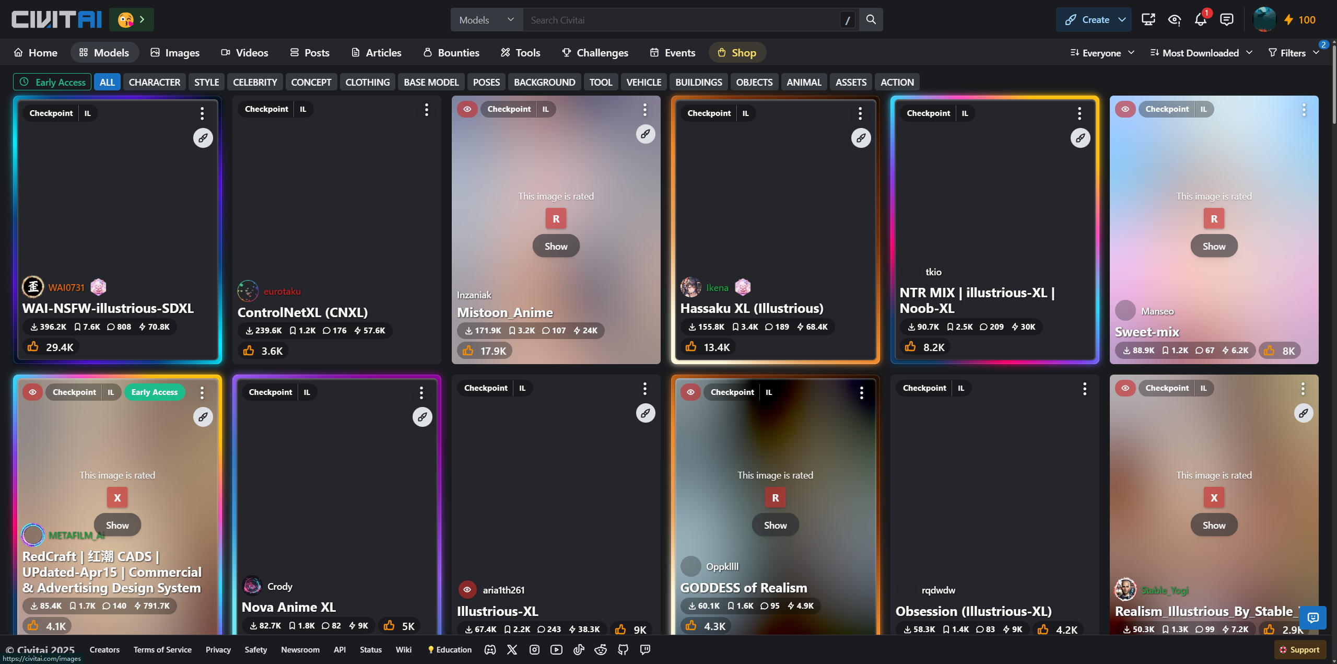Image resolution: width=1337 pixels, height=664 pixels.
Task: Open the Terms of Service link
Action: click(162, 649)
